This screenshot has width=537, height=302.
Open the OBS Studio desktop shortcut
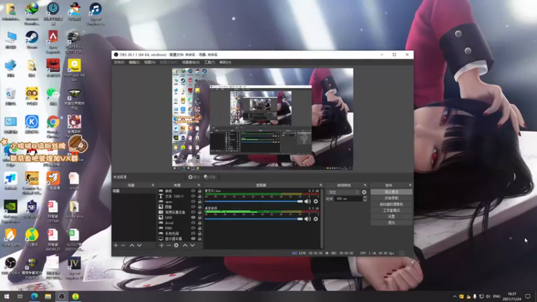click(x=11, y=266)
